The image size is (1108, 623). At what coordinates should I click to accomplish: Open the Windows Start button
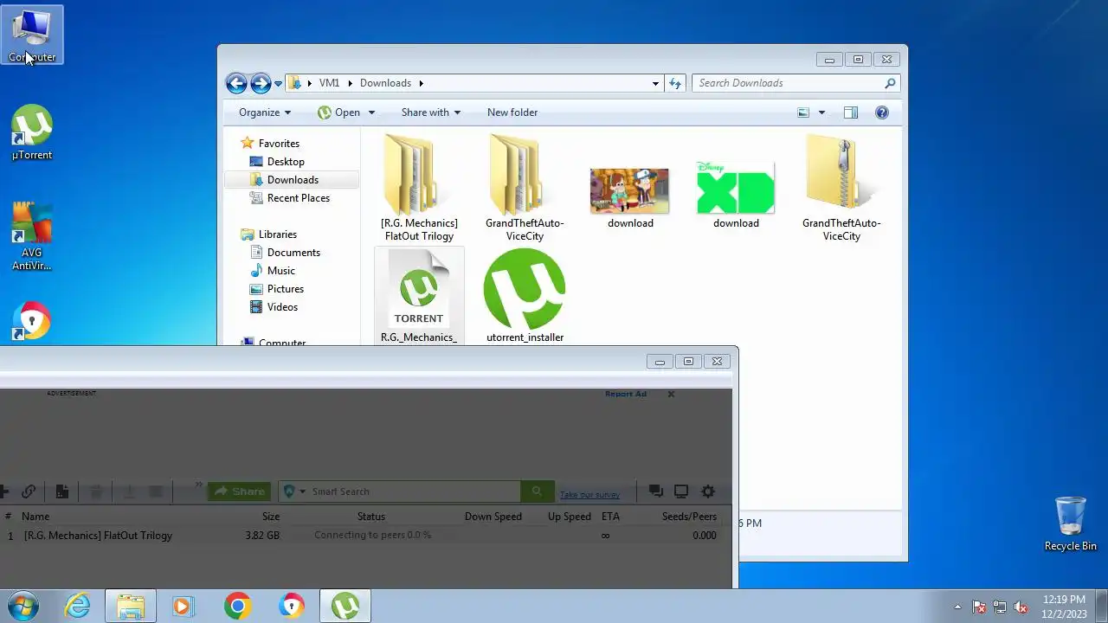(x=23, y=606)
